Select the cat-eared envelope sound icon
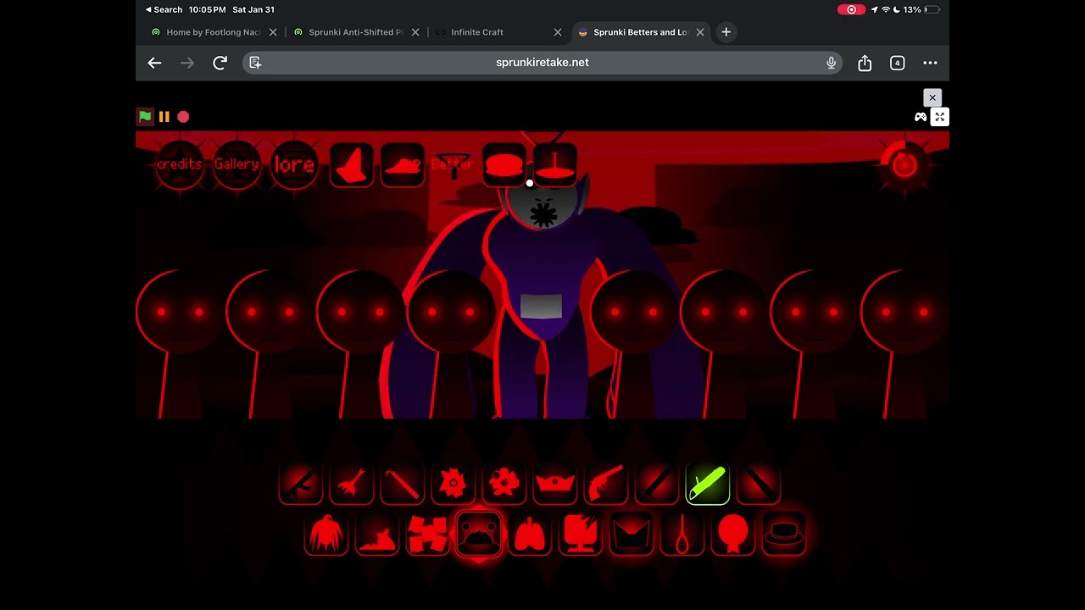 [632, 535]
